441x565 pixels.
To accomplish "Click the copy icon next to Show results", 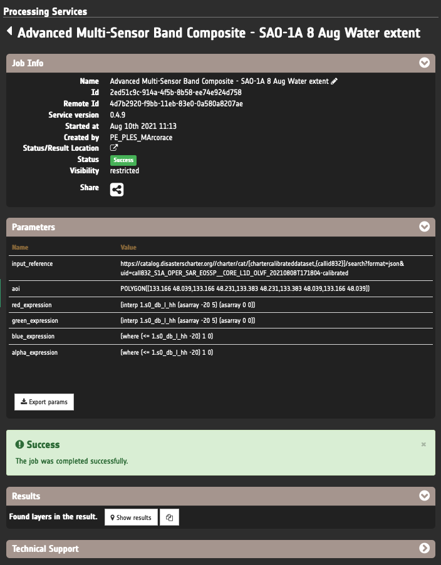I will [170, 518].
